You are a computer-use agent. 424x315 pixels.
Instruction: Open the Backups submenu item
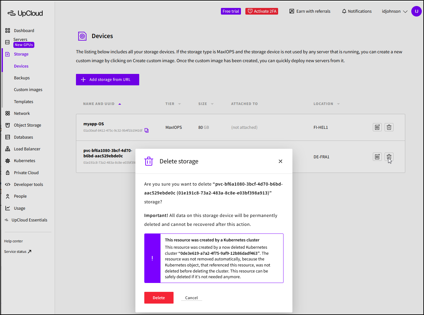click(22, 78)
